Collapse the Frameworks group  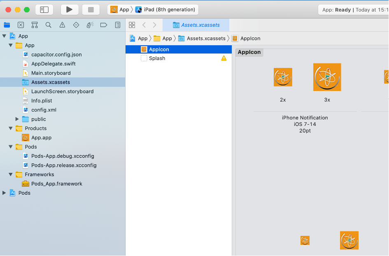tap(11, 175)
